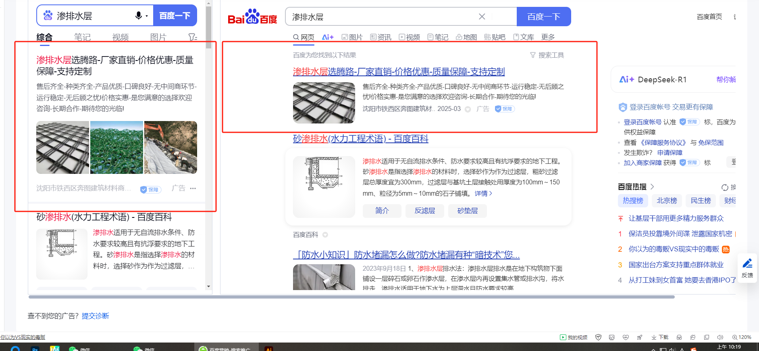759x351 pixels.
Task: Expand 百度热搜 with the chevron arrow
Action: pos(652,187)
